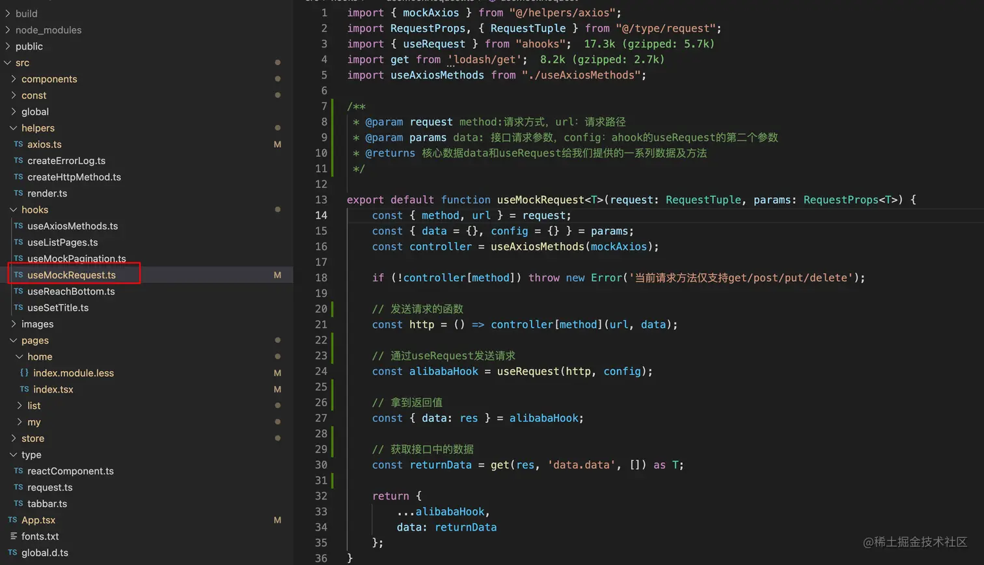Expand the const folder chevron
The width and height of the screenshot is (984, 565).
(x=14, y=95)
